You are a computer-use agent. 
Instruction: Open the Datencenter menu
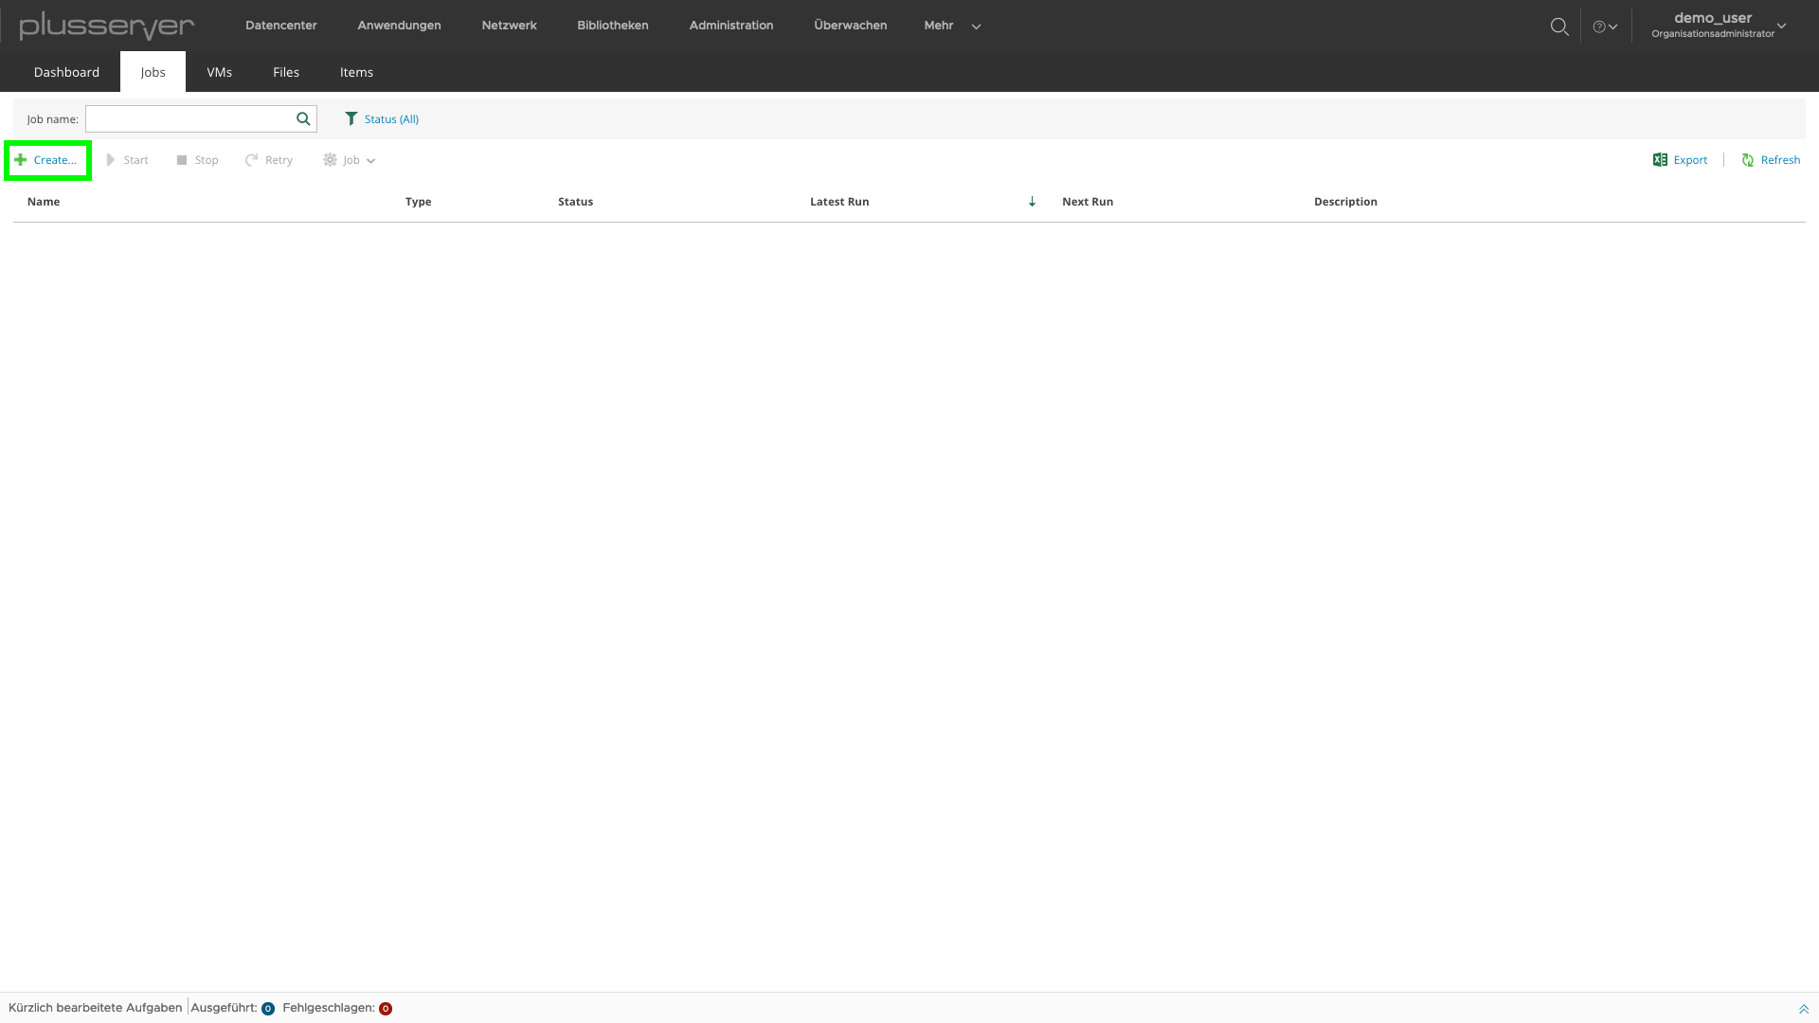pyautogui.click(x=281, y=25)
